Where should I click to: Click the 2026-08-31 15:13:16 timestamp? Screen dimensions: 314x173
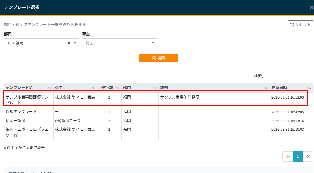pyautogui.click(x=288, y=121)
